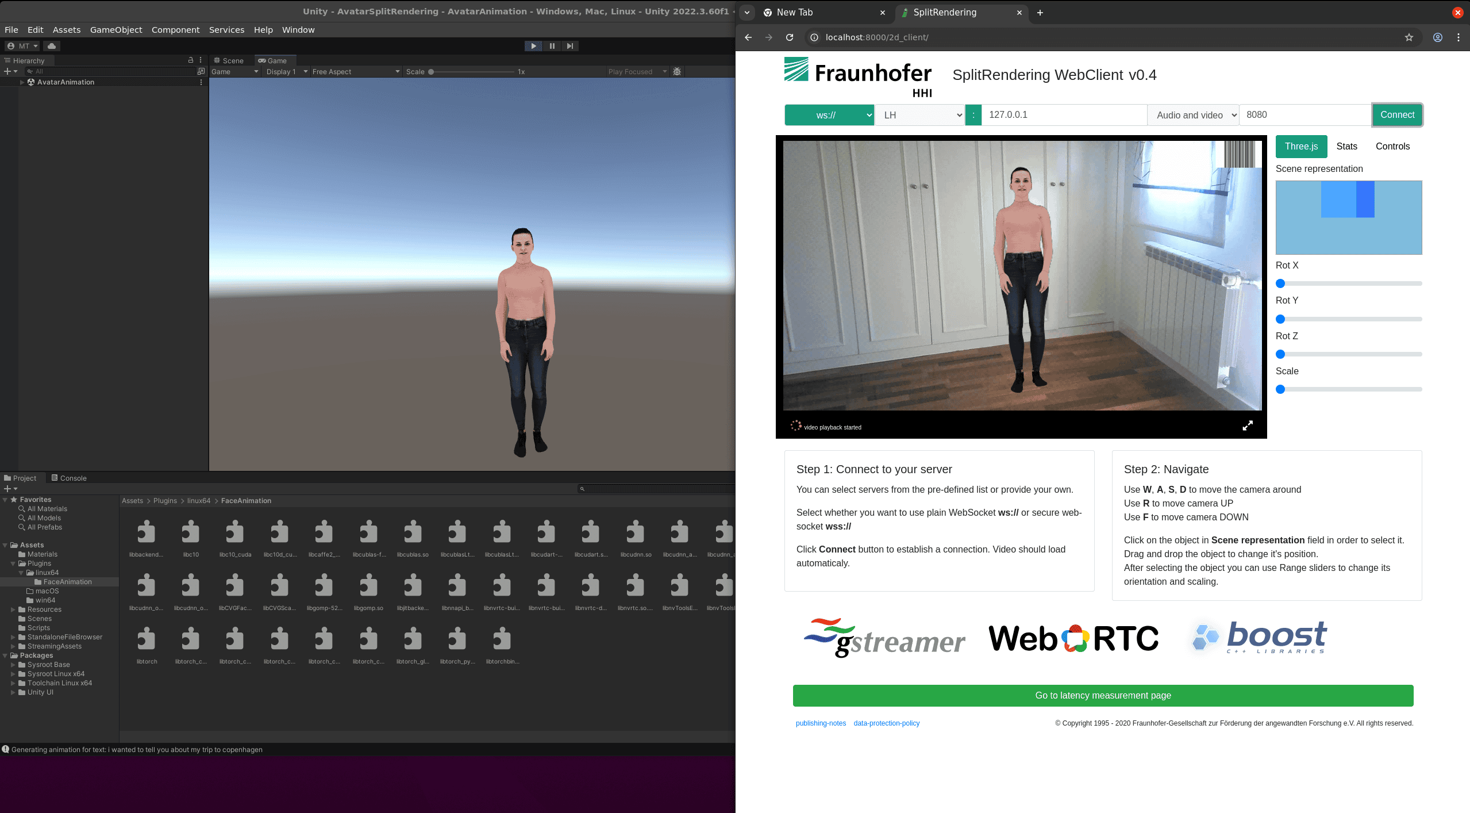Toggle the Game view gizmos bug icon

pyautogui.click(x=677, y=72)
